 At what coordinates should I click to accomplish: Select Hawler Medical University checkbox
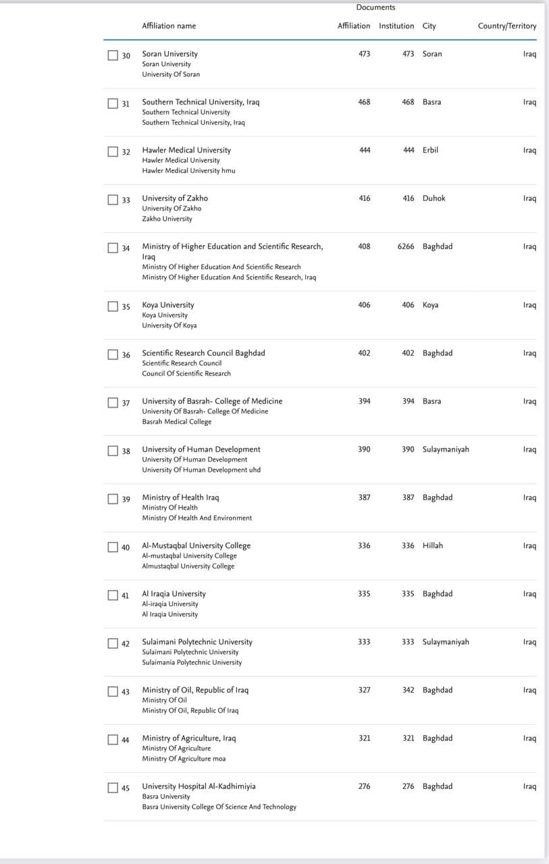point(113,151)
